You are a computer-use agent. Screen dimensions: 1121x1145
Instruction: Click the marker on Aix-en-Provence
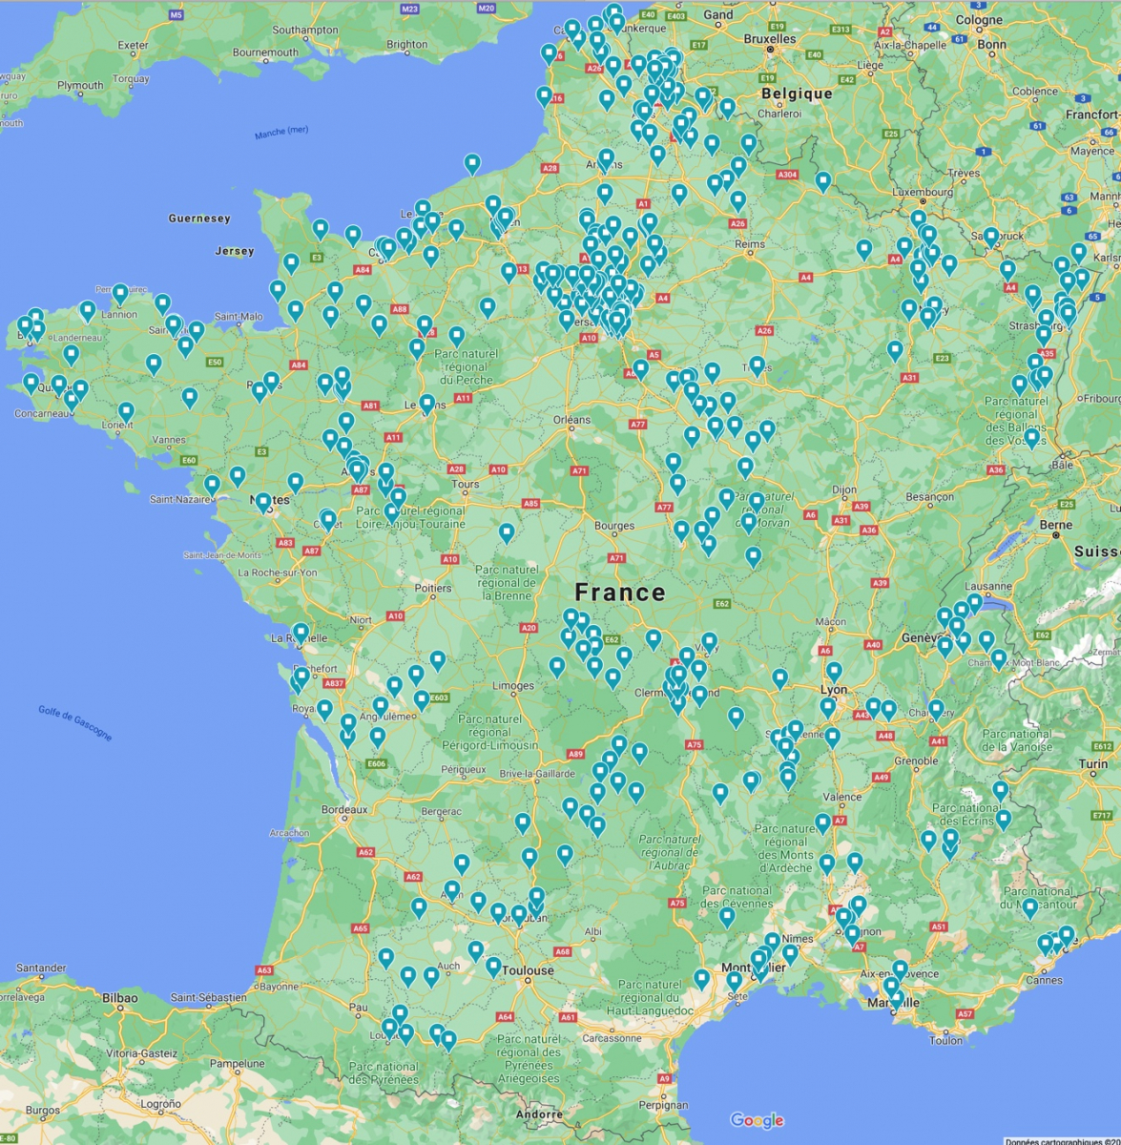coord(900,969)
